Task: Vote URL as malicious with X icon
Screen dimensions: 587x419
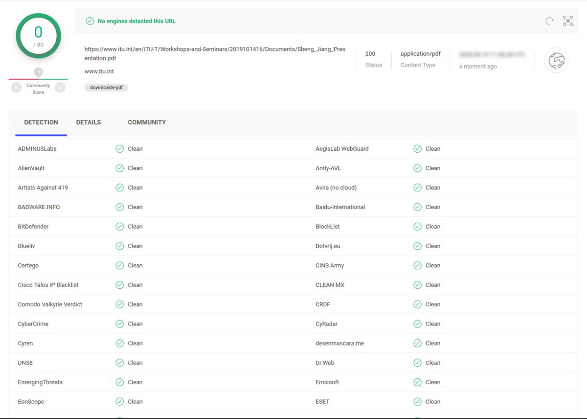Action: 16,88
